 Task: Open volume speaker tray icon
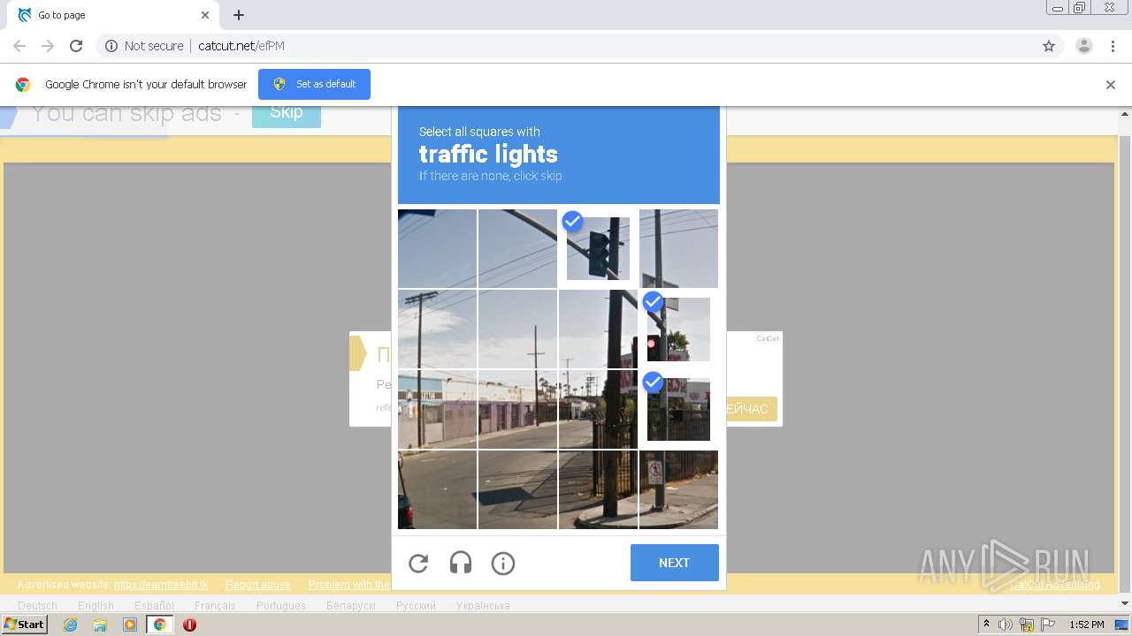[1006, 625]
